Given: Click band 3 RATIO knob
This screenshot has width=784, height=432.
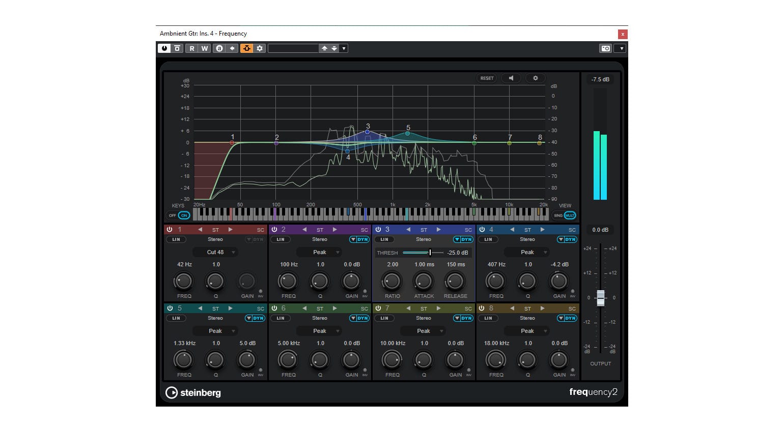Looking at the screenshot, I should click(391, 281).
